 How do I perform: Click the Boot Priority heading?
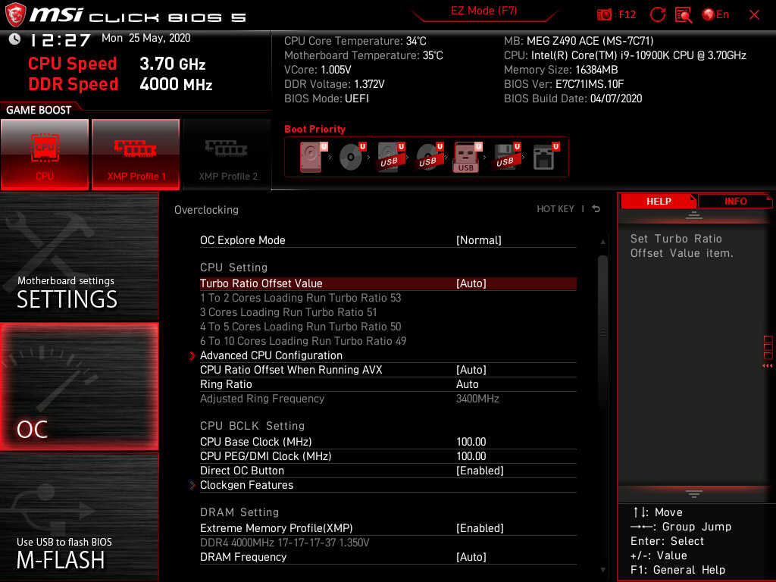tap(314, 129)
